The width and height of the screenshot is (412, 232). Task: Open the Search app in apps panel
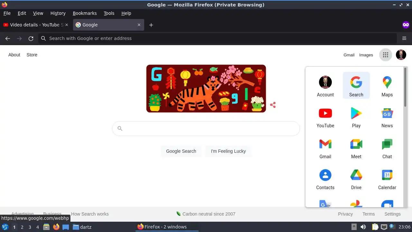click(x=356, y=85)
